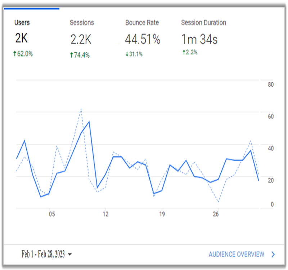The height and width of the screenshot is (270, 288).
Task: Switch to the Sessions metric tab
Action: (82, 23)
